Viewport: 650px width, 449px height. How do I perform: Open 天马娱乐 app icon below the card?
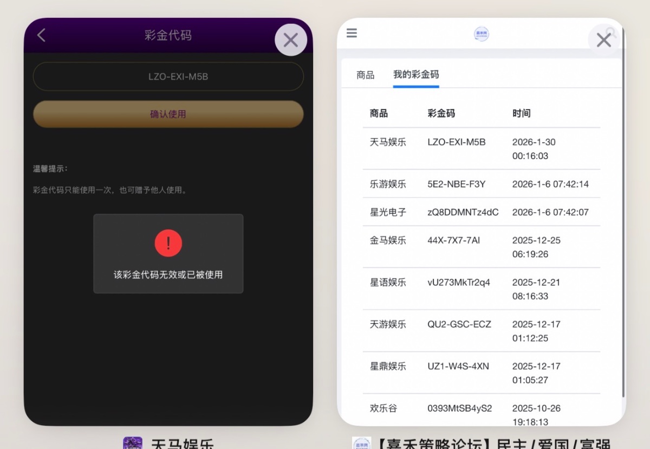(133, 444)
